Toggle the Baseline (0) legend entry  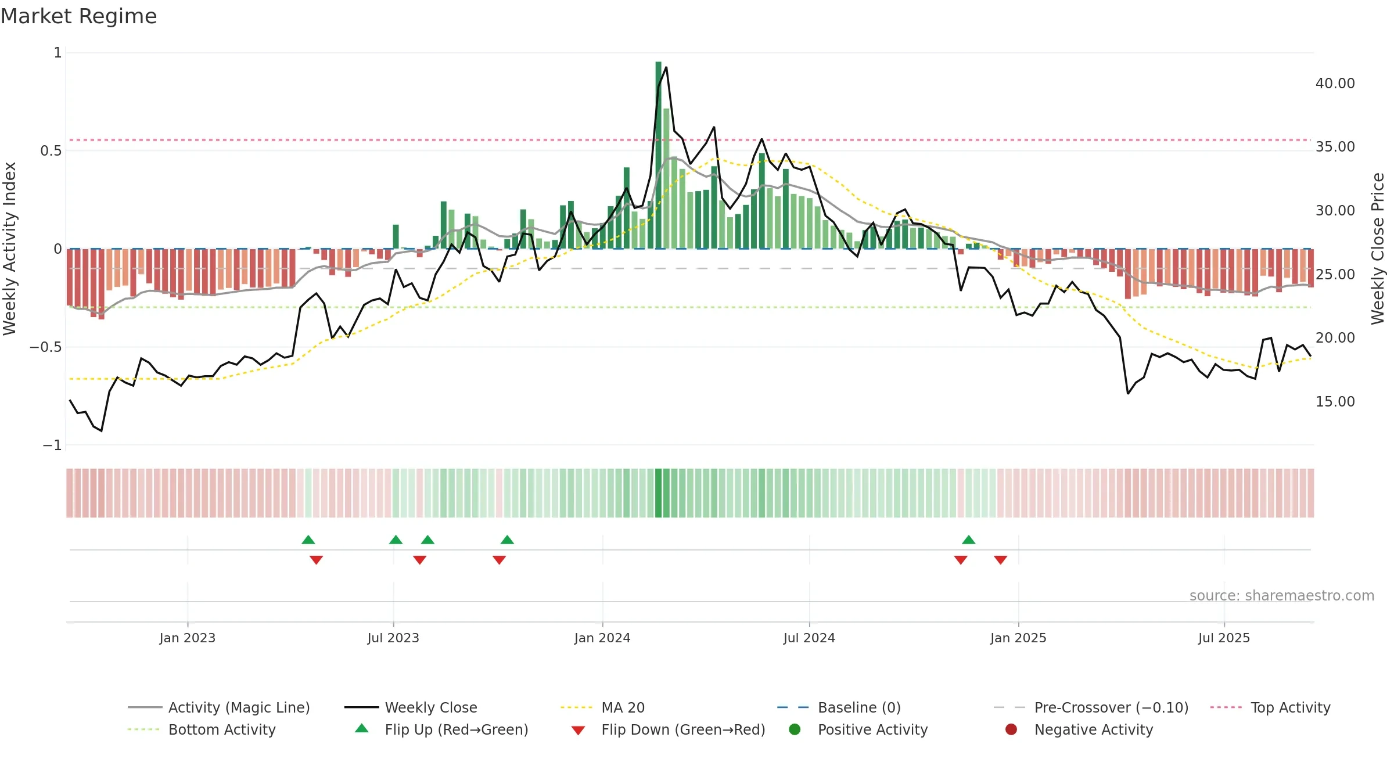839,707
